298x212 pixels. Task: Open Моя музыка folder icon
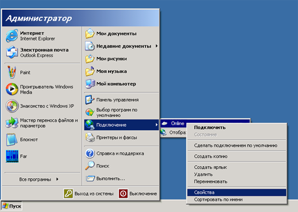(90, 71)
